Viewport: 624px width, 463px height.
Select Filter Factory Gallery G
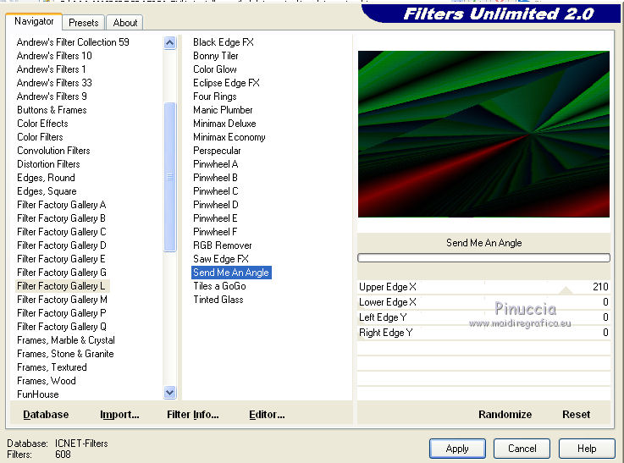click(61, 272)
